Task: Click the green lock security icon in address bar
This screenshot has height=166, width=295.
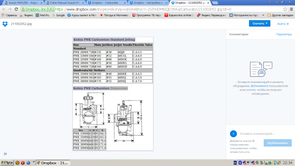Action: pyautogui.click(x=23, y=9)
